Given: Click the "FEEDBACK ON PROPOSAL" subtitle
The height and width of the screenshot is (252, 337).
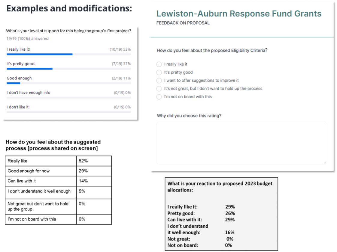Looking at the screenshot, I should 183,23.
